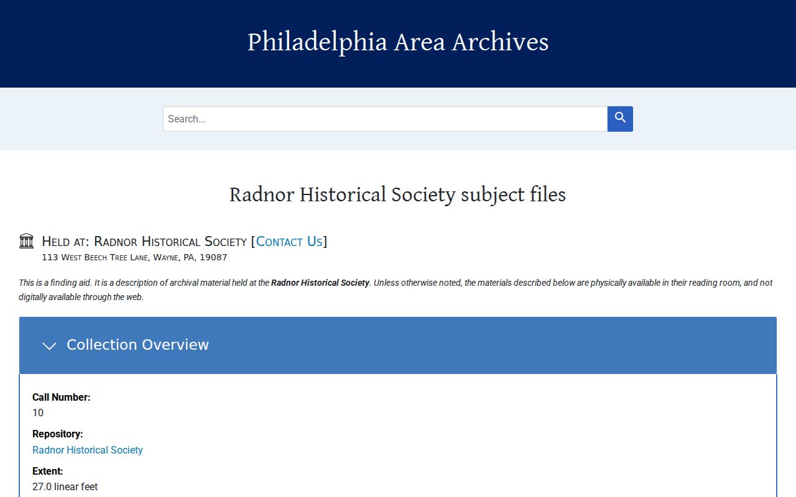Go to Philadelphia Area Archives home title
The height and width of the screenshot is (497, 796).
tap(398, 42)
